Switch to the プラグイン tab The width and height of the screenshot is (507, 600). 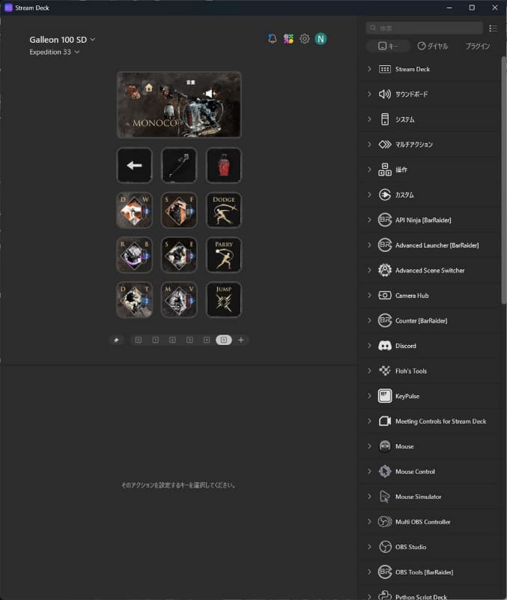pos(478,46)
